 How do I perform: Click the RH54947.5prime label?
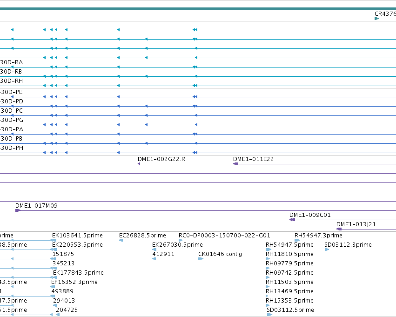click(290, 245)
